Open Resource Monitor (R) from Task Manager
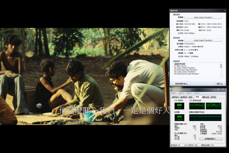The image size is (229, 153). click(x=211, y=139)
